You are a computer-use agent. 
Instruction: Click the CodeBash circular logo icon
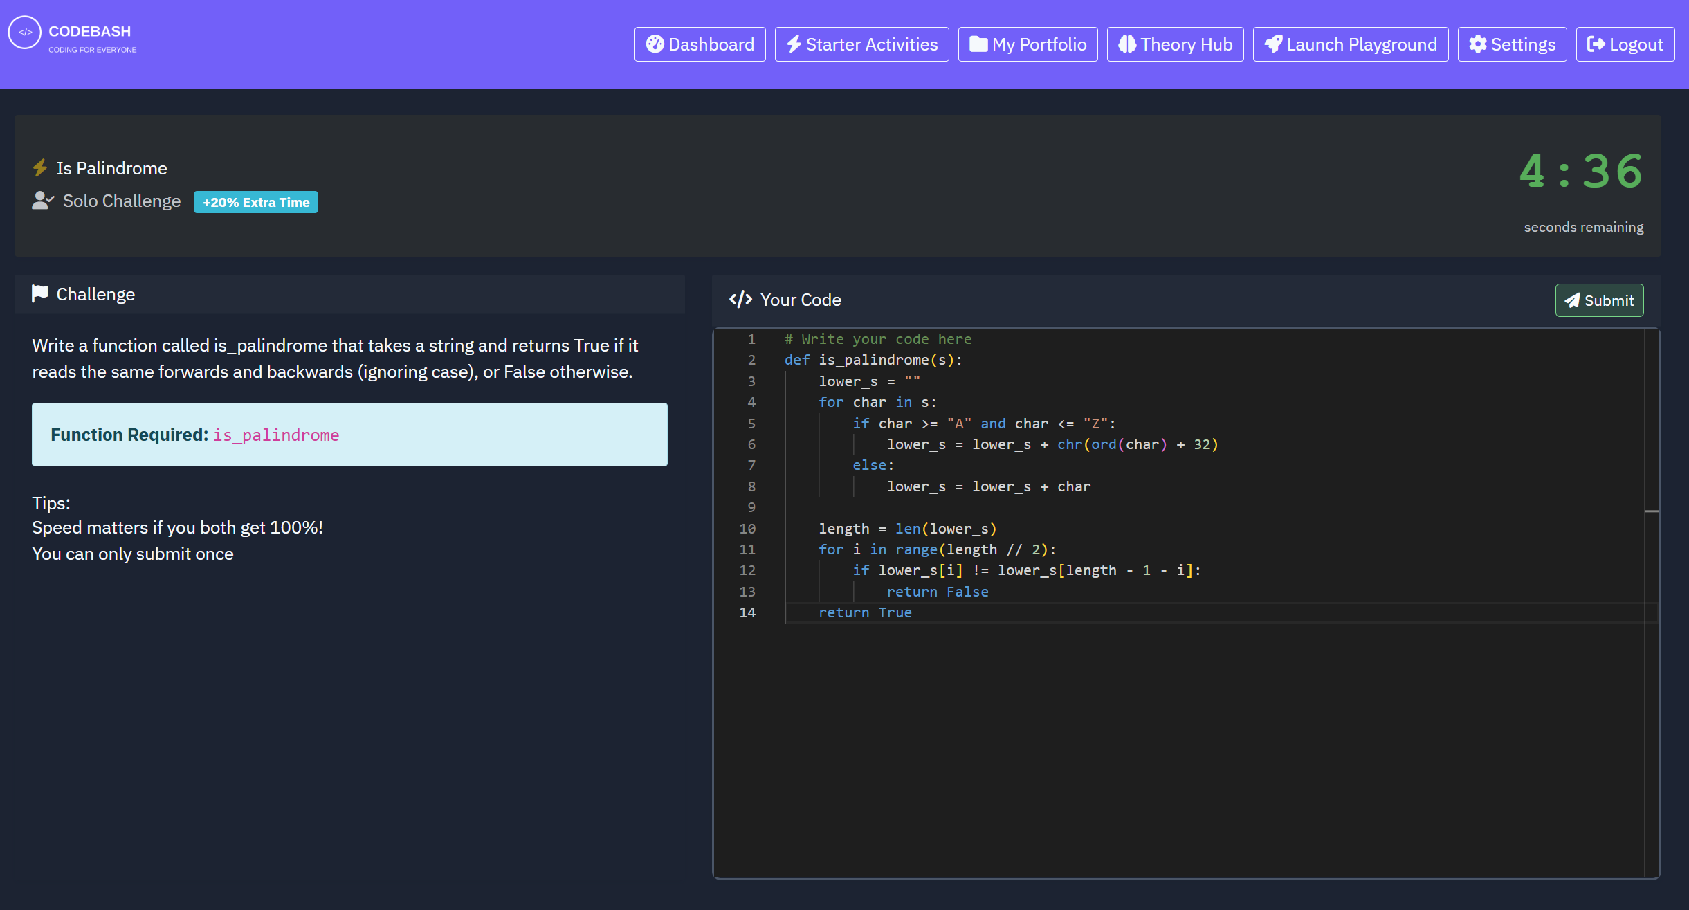click(x=25, y=33)
